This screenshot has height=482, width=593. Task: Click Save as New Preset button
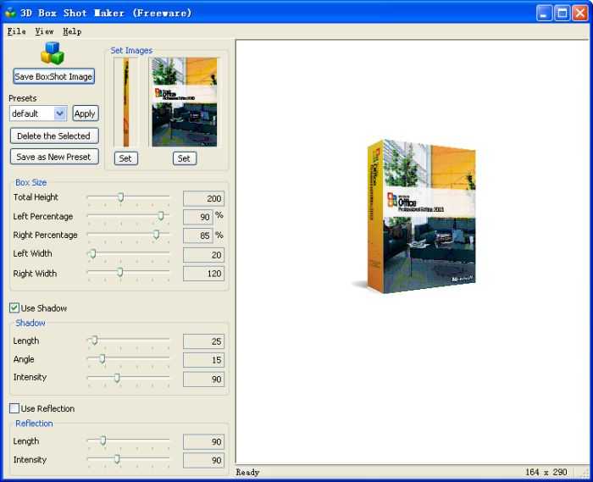click(x=54, y=157)
